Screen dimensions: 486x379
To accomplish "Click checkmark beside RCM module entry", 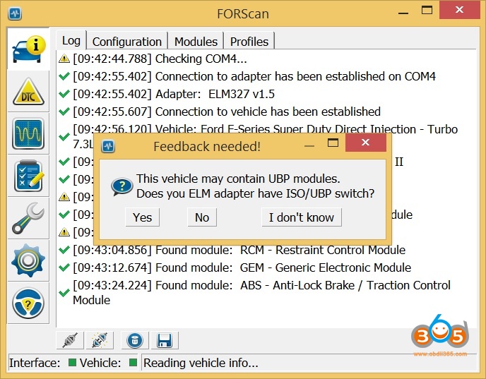I will pyautogui.click(x=64, y=250).
